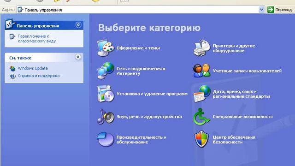Click the classic view switch icon
The width and height of the screenshot is (295, 166).
click(x=12, y=36)
